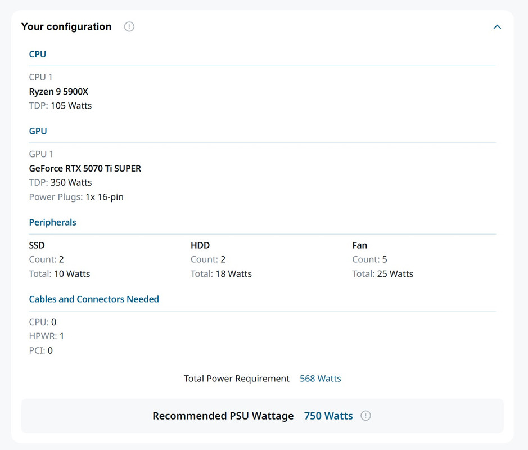Click the HPWR: 1 connector line
This screenshot has width=528, height=450.
click(47, 336)
